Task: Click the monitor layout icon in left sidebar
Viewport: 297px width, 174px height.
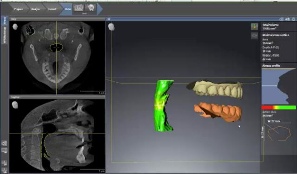Action: (4, 151)
